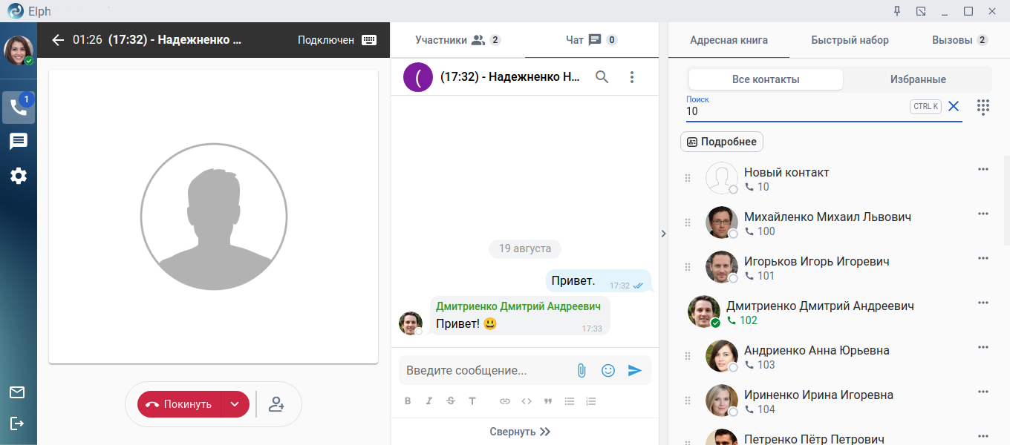Open the dial pad grid icon

point(983,107)
